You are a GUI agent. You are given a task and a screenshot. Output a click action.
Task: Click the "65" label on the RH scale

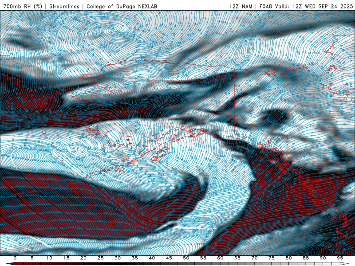(x=237, y=258)
